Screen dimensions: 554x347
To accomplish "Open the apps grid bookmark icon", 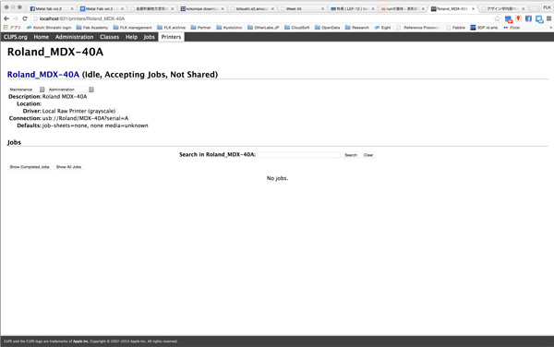I will pos(6,28).
